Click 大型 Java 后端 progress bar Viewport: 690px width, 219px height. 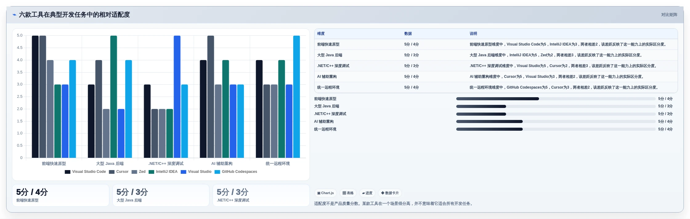coord(556,106)
